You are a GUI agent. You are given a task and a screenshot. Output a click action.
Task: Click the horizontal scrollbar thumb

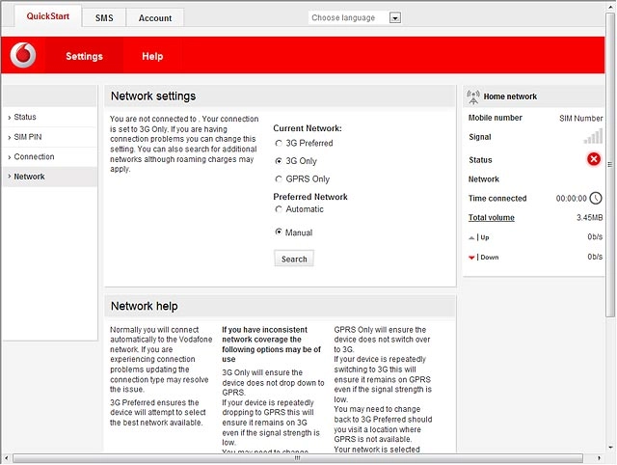[298, 458]
